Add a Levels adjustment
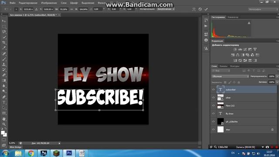 (240, 49)
